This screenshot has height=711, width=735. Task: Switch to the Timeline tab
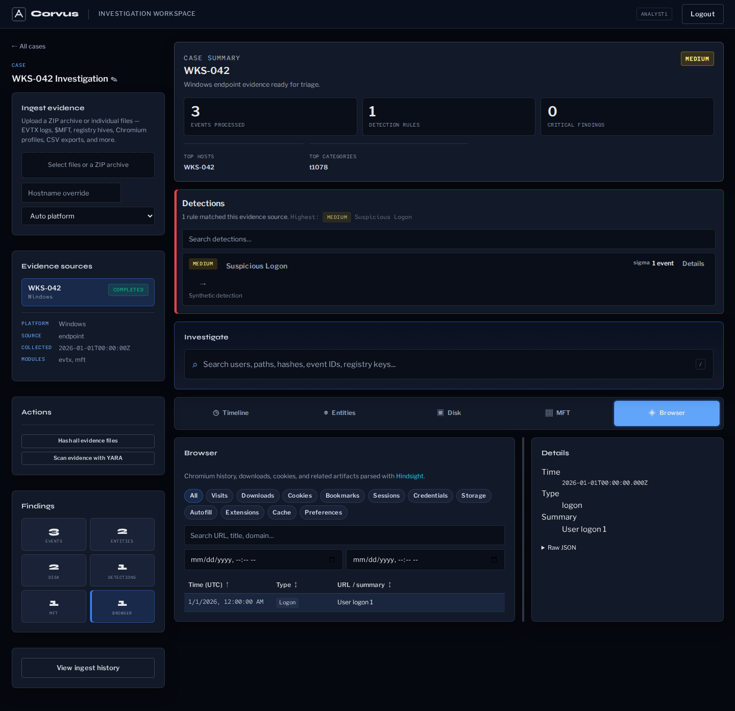click(231, 413)
